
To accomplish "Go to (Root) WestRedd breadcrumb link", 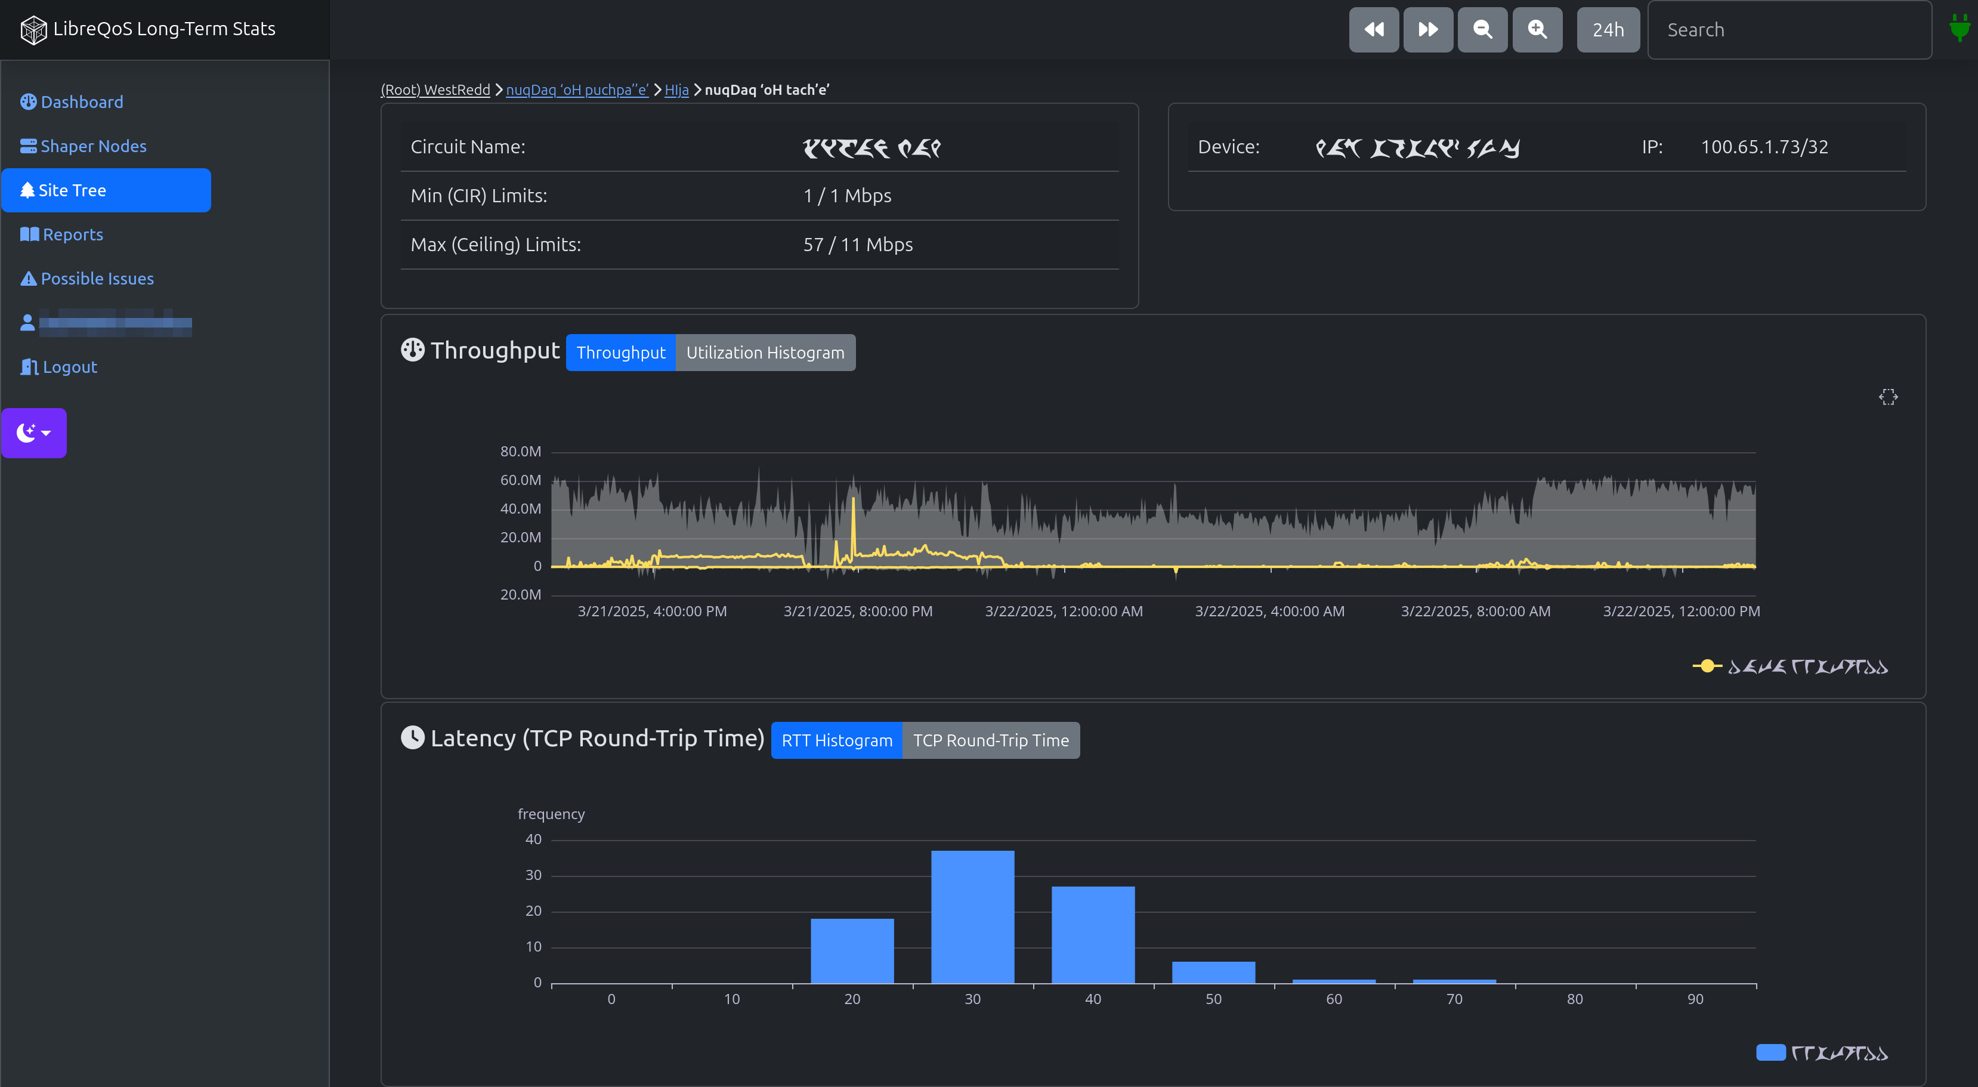I will click(x=435, y=90).
